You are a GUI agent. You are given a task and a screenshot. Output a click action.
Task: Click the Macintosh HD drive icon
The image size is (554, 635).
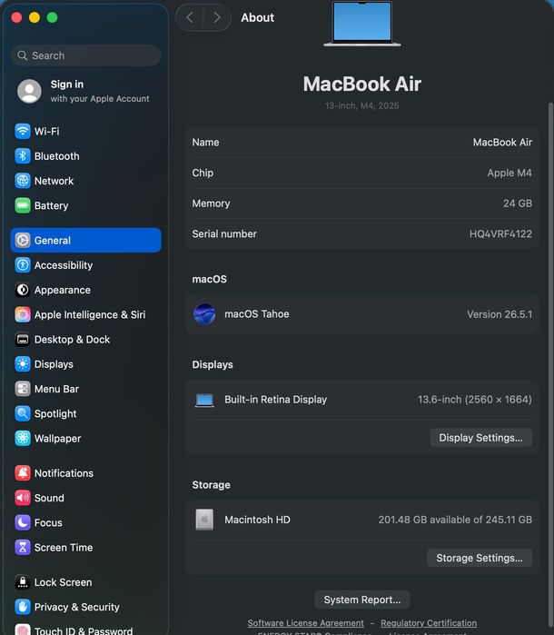click(204, 520)
